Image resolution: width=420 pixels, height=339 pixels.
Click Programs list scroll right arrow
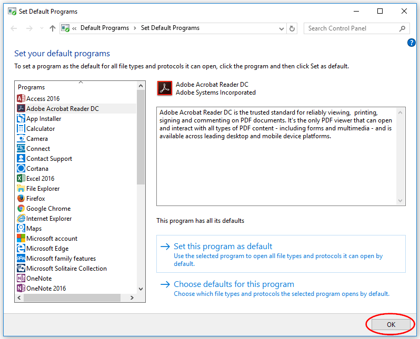[132, 297]
